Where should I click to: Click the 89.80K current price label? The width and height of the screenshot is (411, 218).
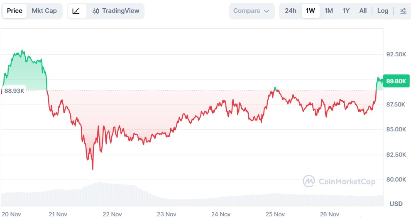point(396,81)
